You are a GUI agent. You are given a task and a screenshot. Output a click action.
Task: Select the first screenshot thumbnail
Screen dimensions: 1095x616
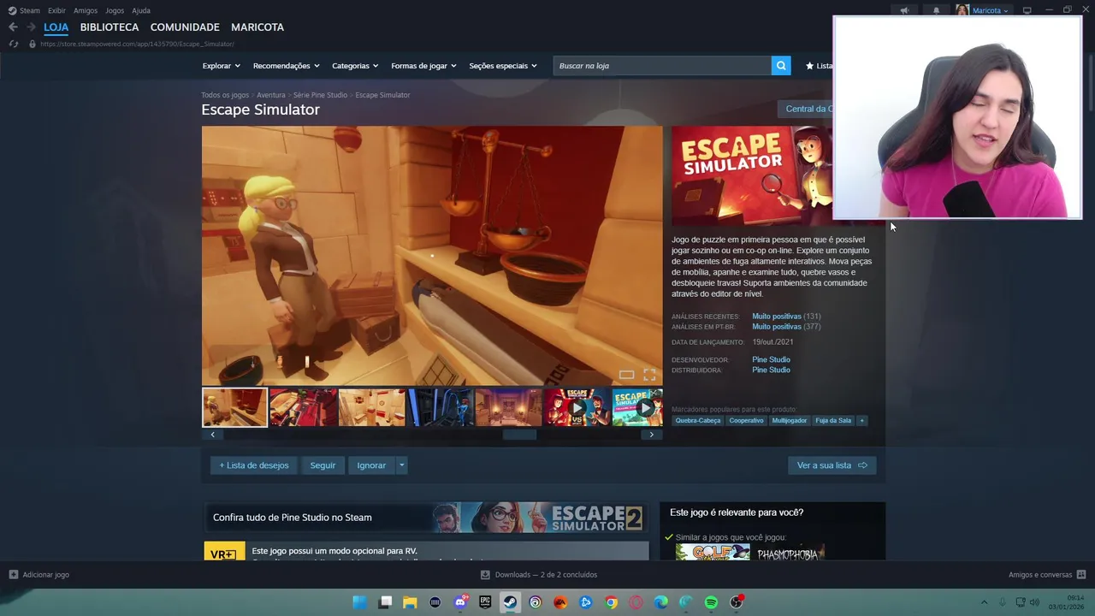point(234,407)
